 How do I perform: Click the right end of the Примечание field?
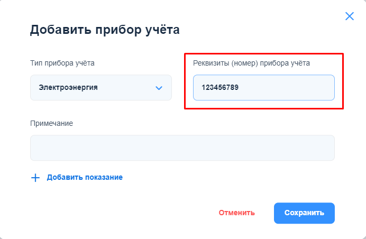click(325, 148)
